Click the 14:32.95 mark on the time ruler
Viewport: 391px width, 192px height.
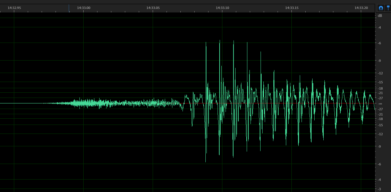pos(14,8)
